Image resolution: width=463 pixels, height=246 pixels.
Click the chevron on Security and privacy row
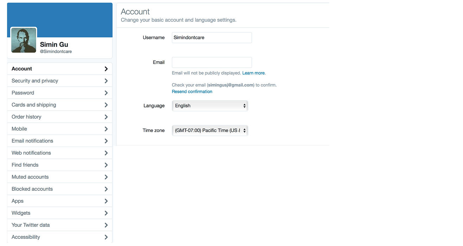point(106,81)
